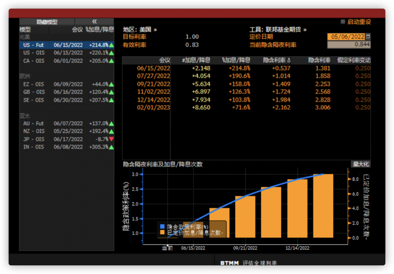Image resolution: width=394 pixels, height=274 pixels.
Task: Click the orange legend marker for 已定价加息/降息次数
Action: 162,233
